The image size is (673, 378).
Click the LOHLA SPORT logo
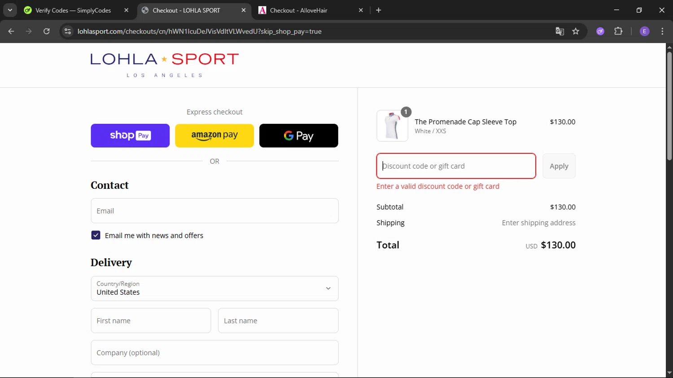tap(165, 65)
